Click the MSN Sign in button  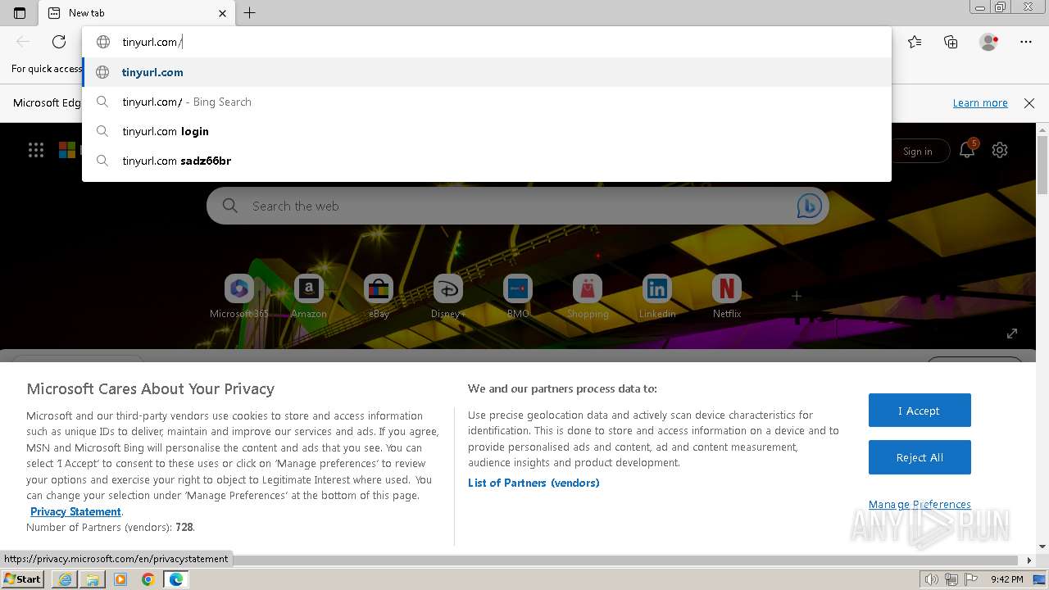(x=918, y=151)
